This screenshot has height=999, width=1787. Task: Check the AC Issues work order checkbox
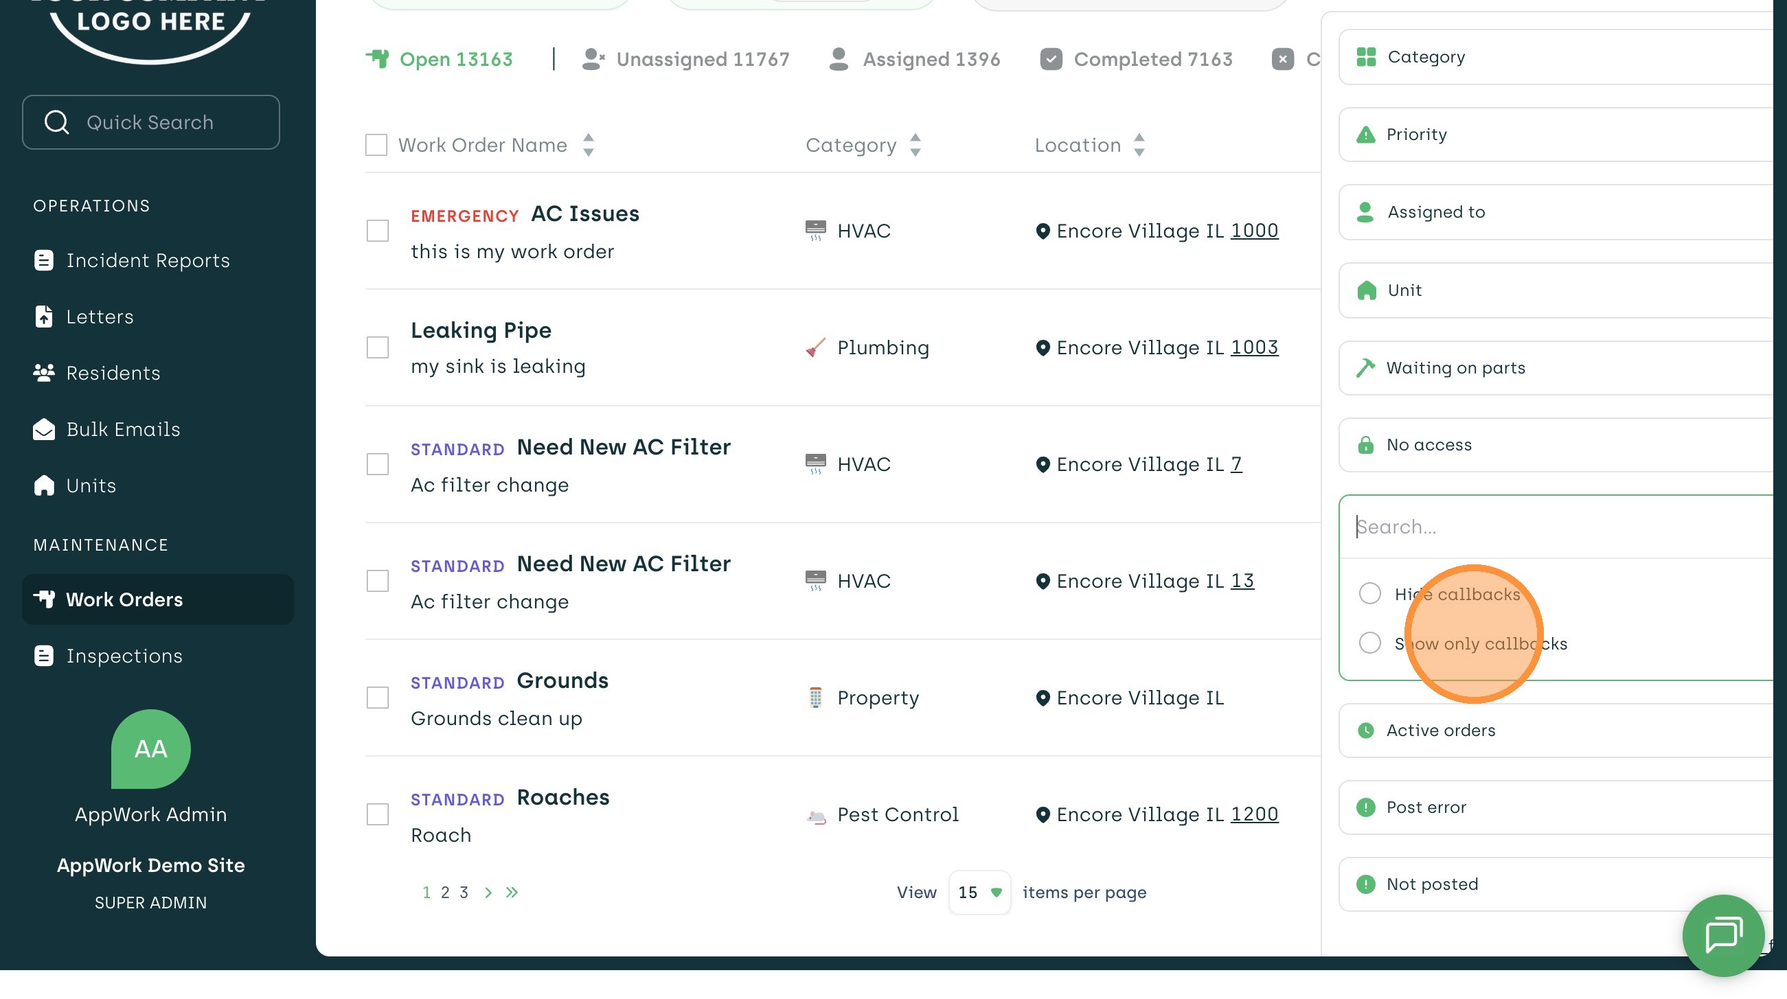tap(377, 230)
